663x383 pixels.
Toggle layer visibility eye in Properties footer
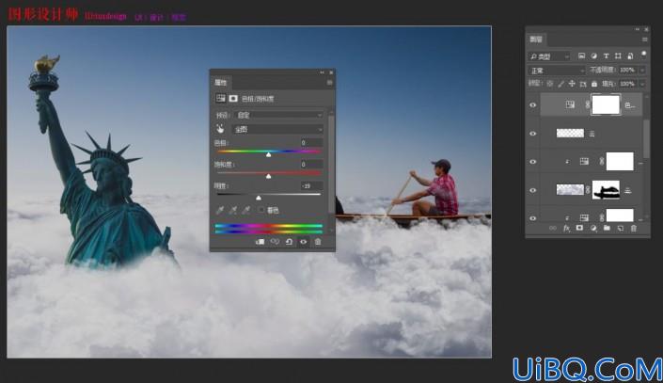click(x=303, y=242)
